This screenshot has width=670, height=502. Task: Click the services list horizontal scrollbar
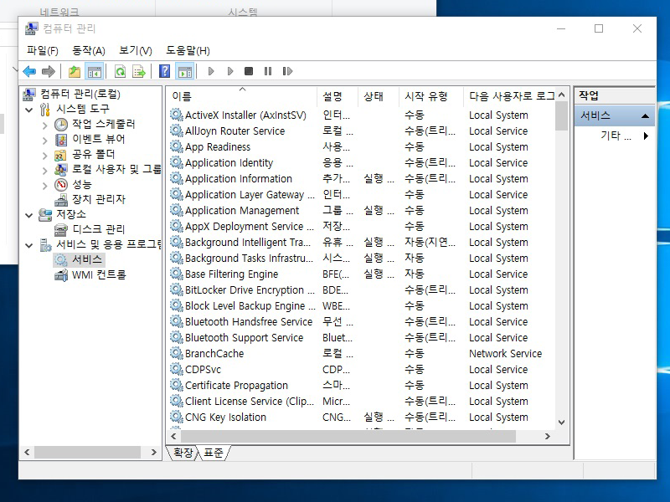click(348, 436)
